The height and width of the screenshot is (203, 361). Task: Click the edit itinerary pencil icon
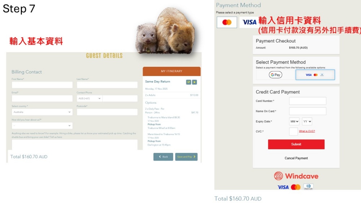click(x=188, y=82)
